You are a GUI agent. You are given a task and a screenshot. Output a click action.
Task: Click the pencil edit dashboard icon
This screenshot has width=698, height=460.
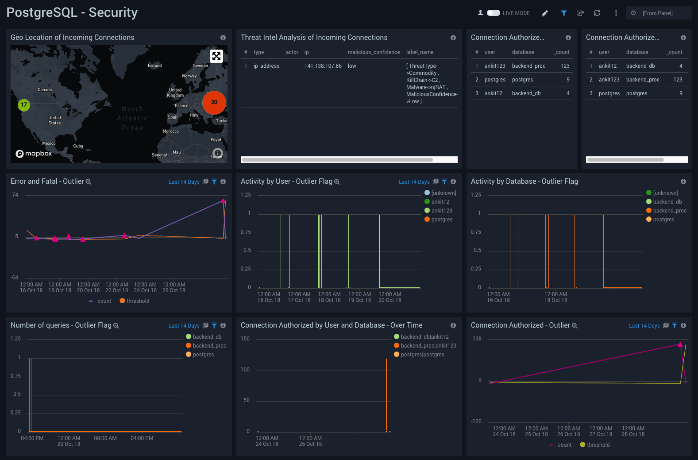click(x=545, y=13)
